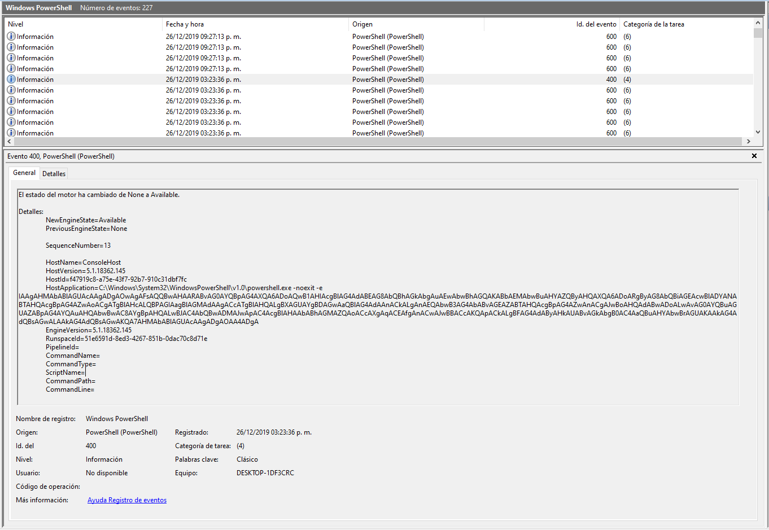This screenshot has width=769, height=530.
Task: Select the event row with Id 400
Action: (x=379, y=80)
